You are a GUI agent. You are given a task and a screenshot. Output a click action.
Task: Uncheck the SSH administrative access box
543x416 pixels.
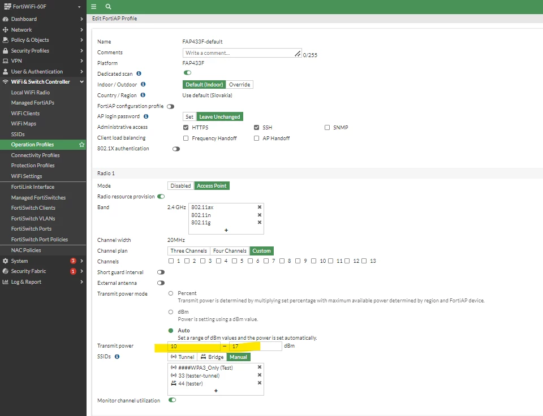click(x=257, y=127)
